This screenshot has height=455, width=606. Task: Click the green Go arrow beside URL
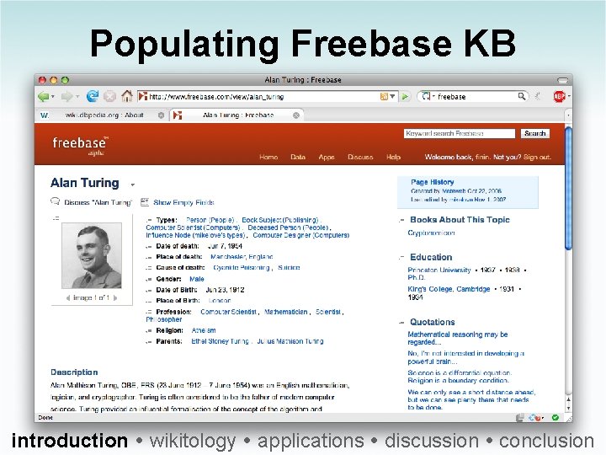pyautogui.click(x=405, y=96)
